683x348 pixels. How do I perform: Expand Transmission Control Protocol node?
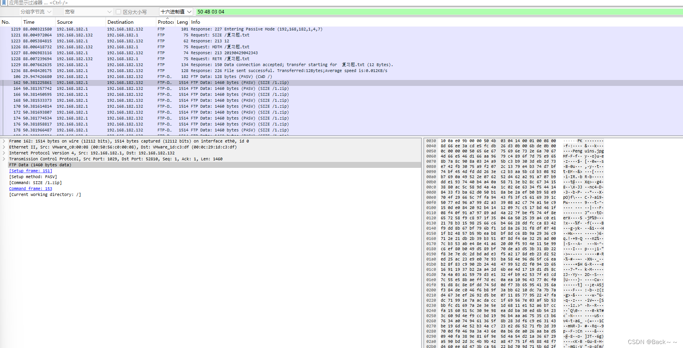click(x=4, y=159)
